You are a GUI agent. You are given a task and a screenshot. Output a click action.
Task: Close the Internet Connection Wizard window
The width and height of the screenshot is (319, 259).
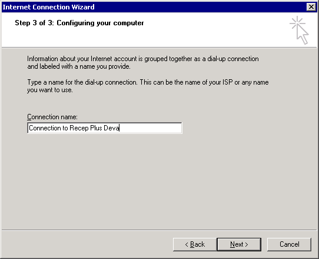click(x=311, y=7)
